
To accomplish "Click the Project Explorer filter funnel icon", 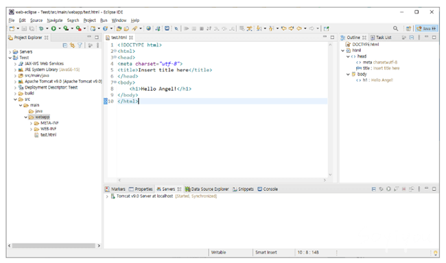I will [x=80, y=45].
